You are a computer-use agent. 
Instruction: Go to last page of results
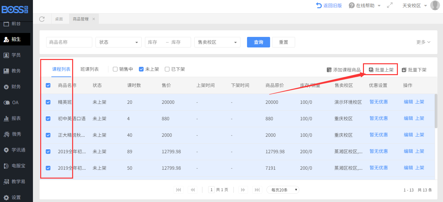click(257, 190)
